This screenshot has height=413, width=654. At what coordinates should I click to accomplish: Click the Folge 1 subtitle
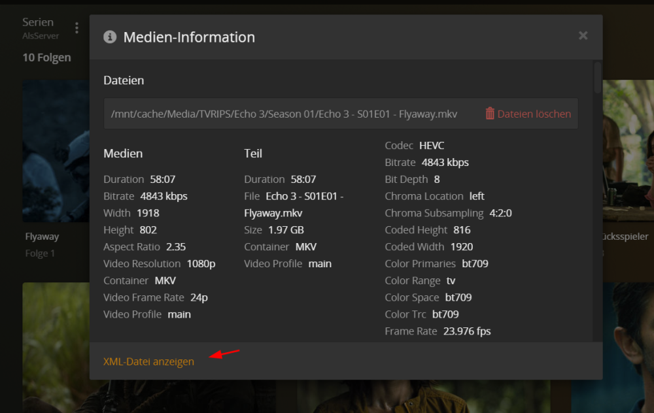[40, 254]
